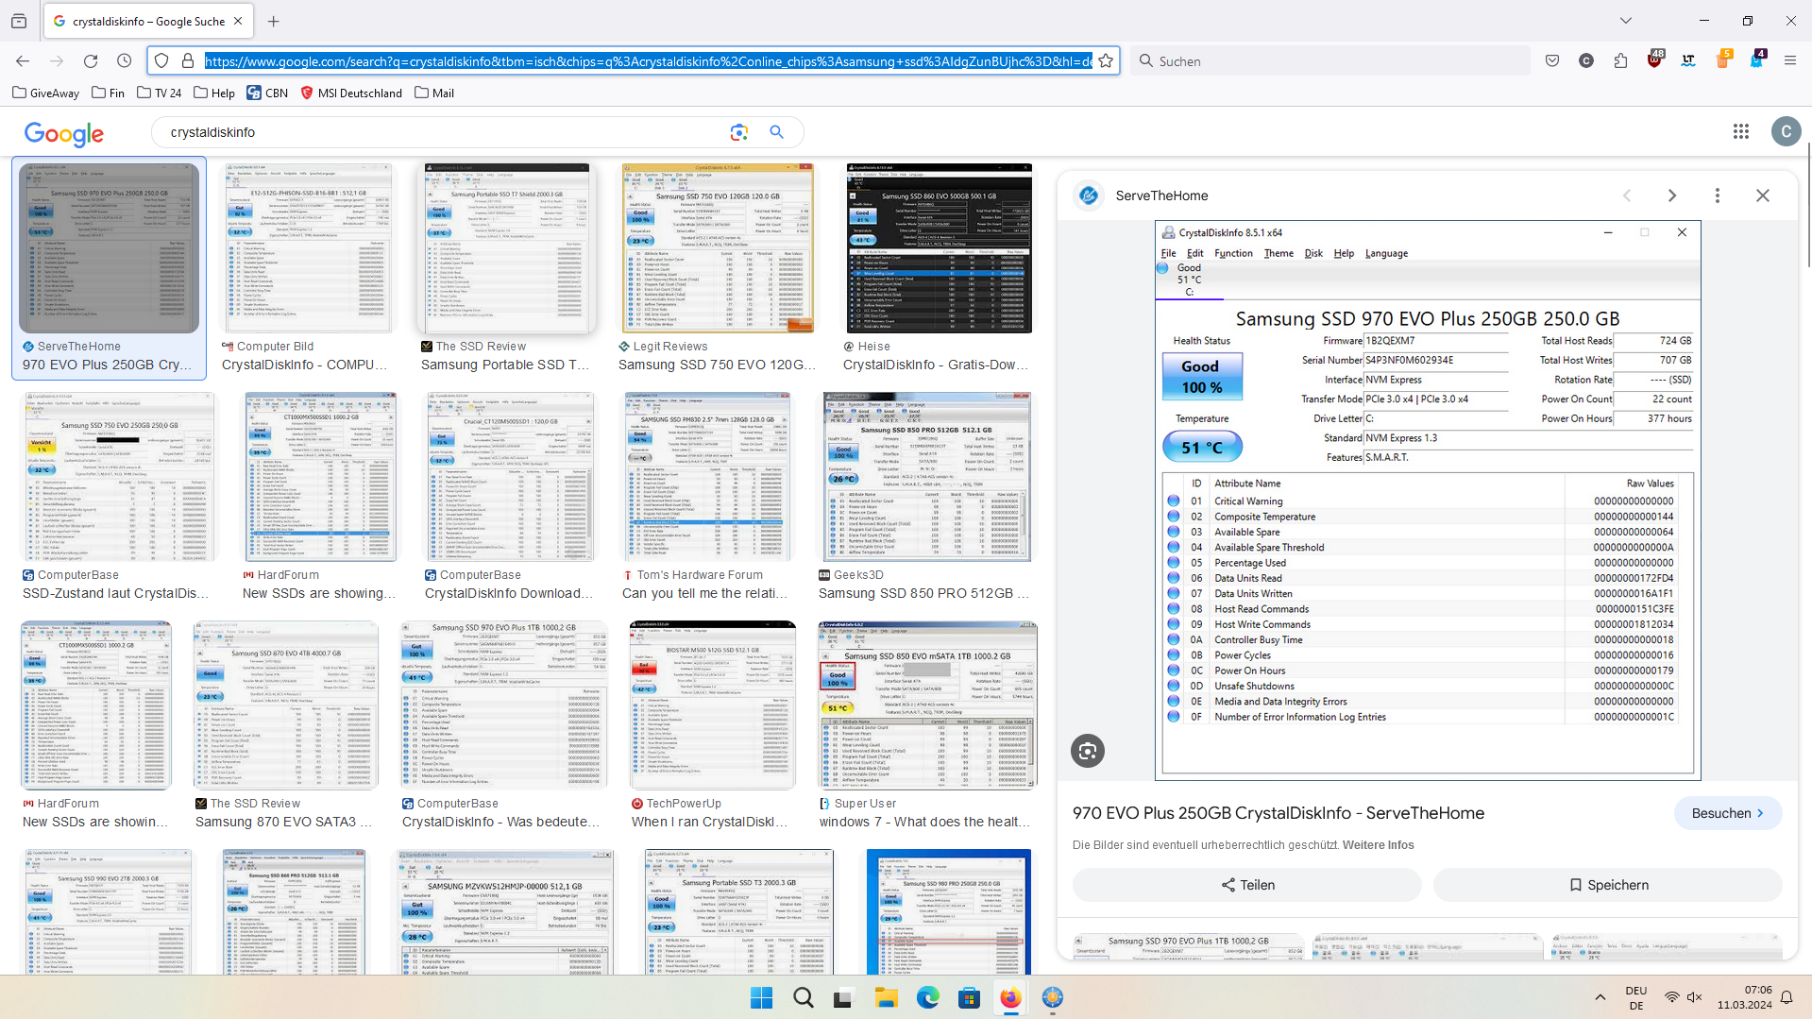Open the Windows notification bell
The image size is (1812, 1019).
[x=1787, y=997]
